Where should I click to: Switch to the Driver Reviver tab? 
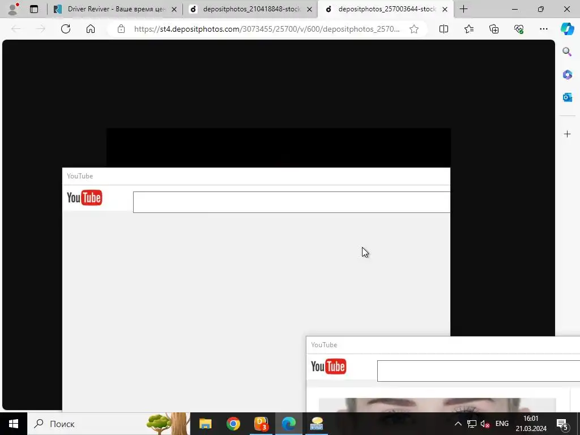(x=116, y=9)
